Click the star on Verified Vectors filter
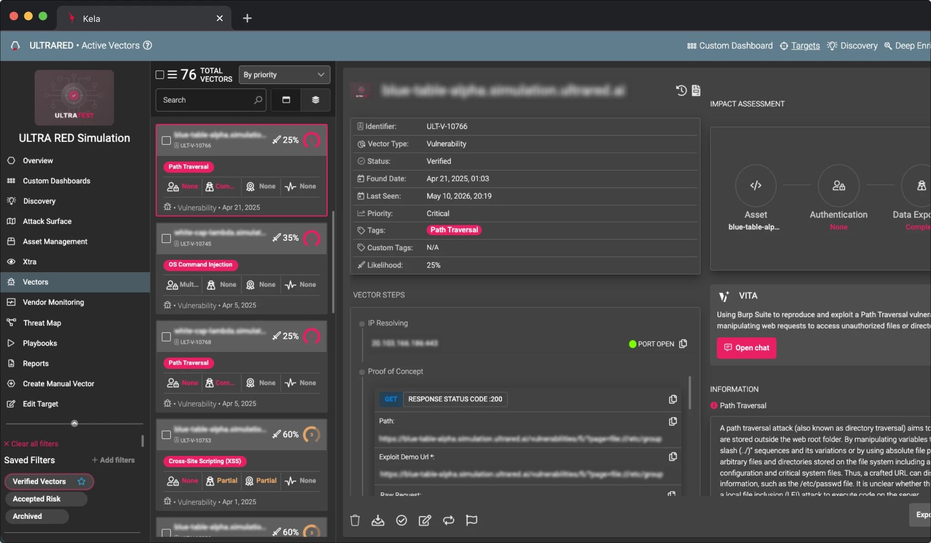 click(82, 481)
